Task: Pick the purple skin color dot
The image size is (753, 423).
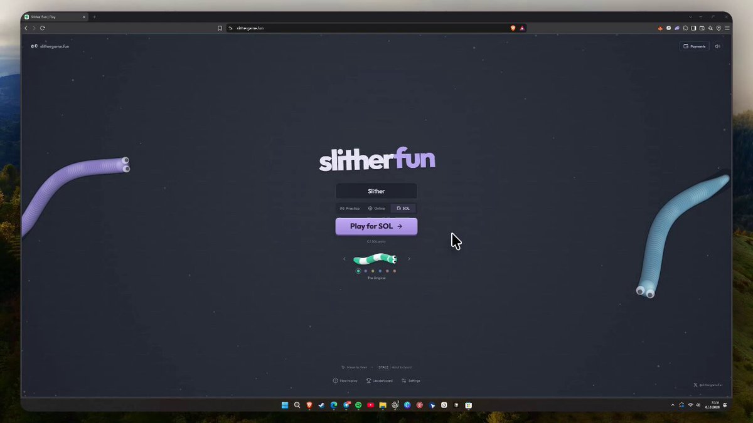Action: (366, 271)
